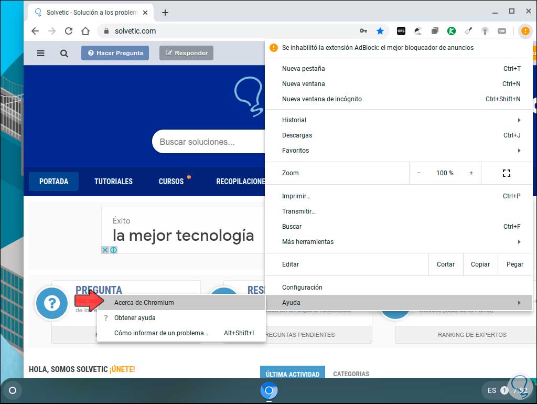Select Obtener ayuda

pyautogui.click(x=181, y=317)
